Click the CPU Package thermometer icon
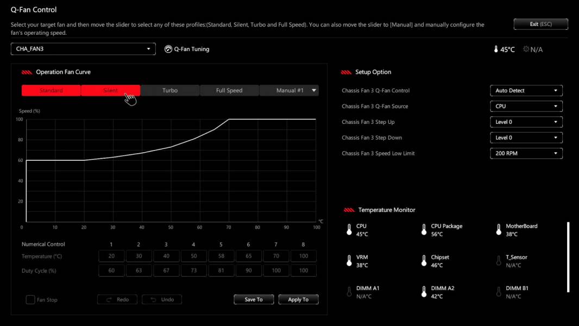The width and height of the screenshot is (579, 326). point(424,230)
